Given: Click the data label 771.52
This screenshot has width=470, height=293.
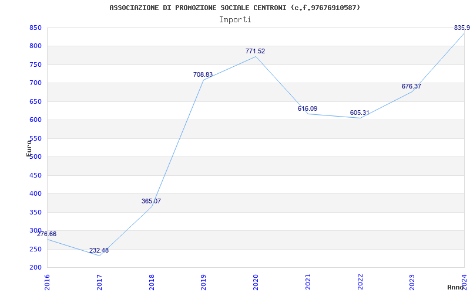Looking at the screenshot, I should [255, 51].
